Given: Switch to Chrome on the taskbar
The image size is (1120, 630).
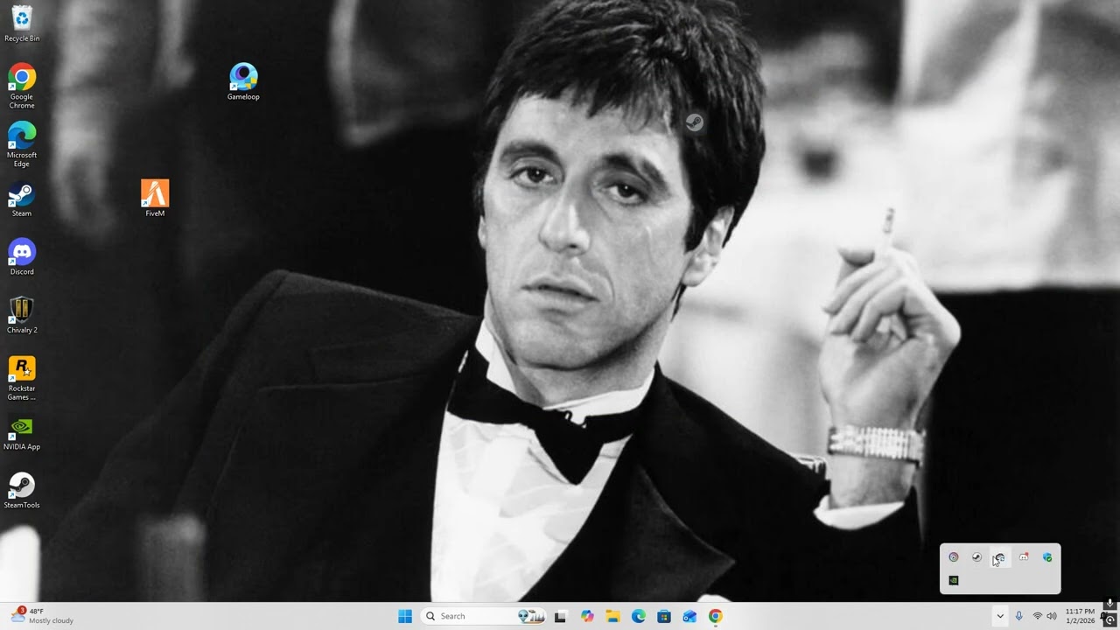Looking at the screenshot, I should pyautogui.click(x=716, y=616).
